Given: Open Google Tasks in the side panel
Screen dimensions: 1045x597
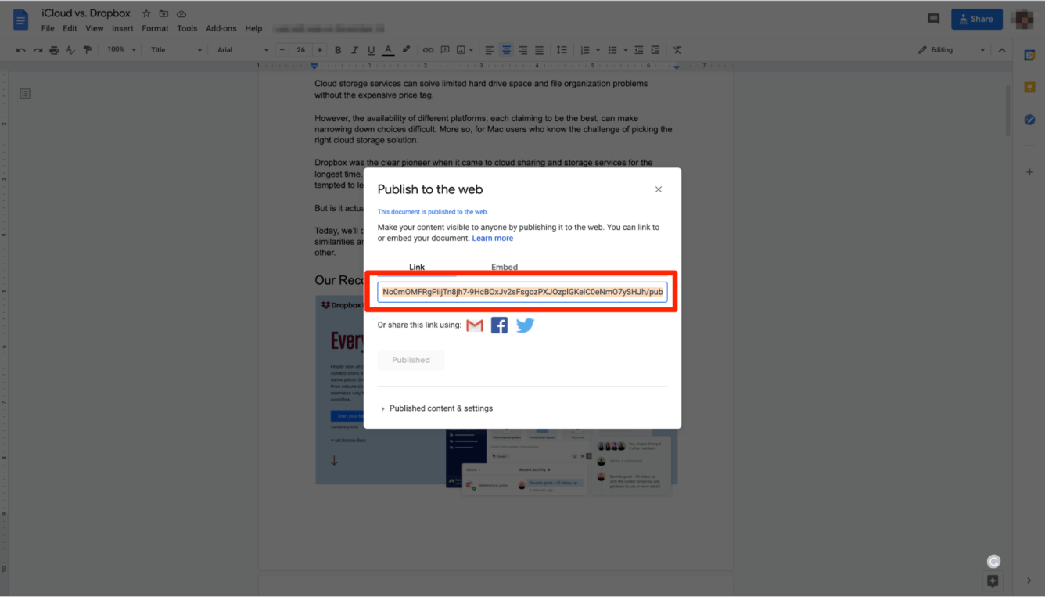Looking at the screenshot, I should point(1029,119).
